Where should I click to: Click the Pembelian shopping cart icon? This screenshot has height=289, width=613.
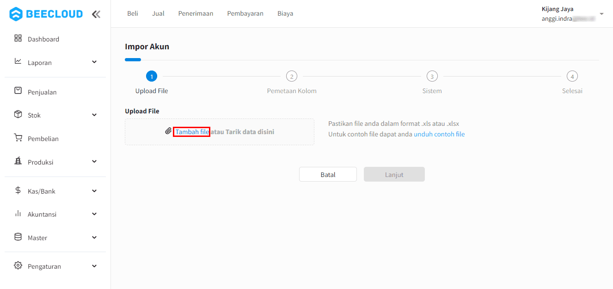coord(18,138)
